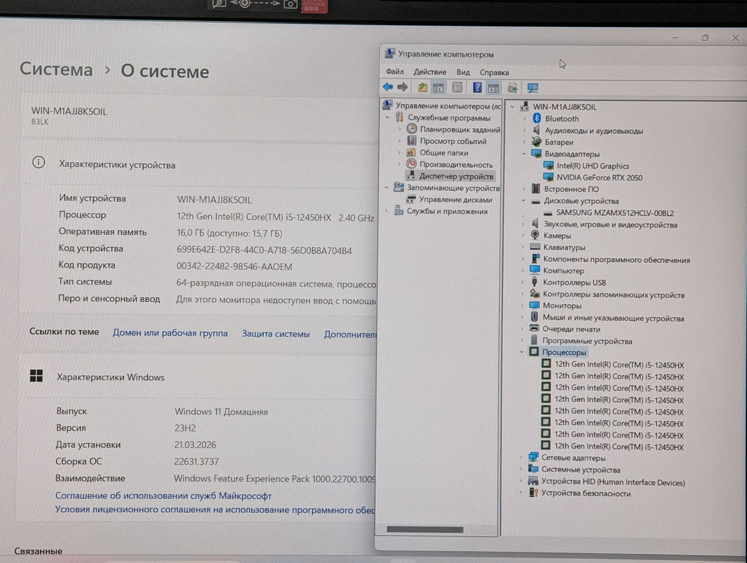Click the Общие папки icon
747x563 pixels.
coord(411,152)
